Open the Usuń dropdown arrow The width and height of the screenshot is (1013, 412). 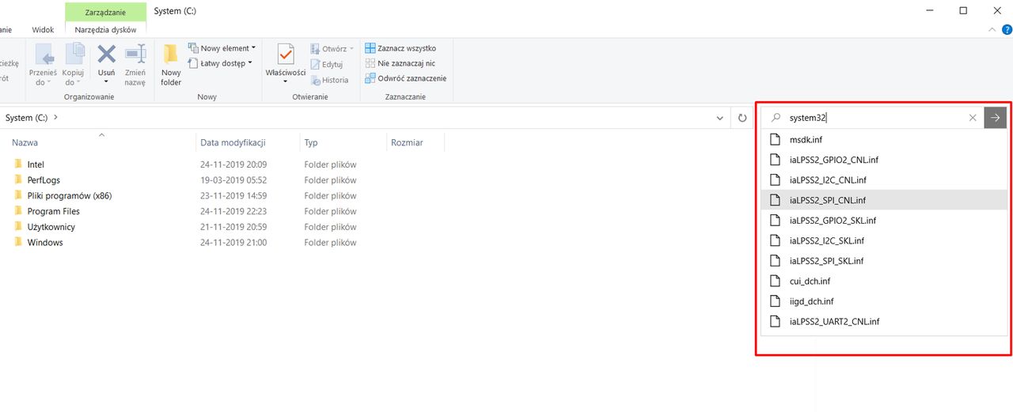[106, 82]
